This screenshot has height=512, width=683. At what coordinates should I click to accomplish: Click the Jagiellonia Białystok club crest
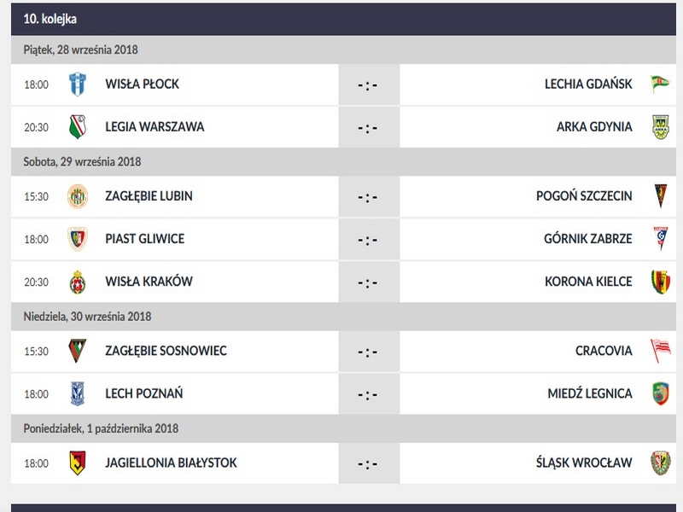(78, 463)
